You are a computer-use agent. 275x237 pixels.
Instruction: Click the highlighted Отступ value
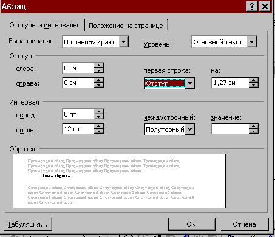coord(165,83)
